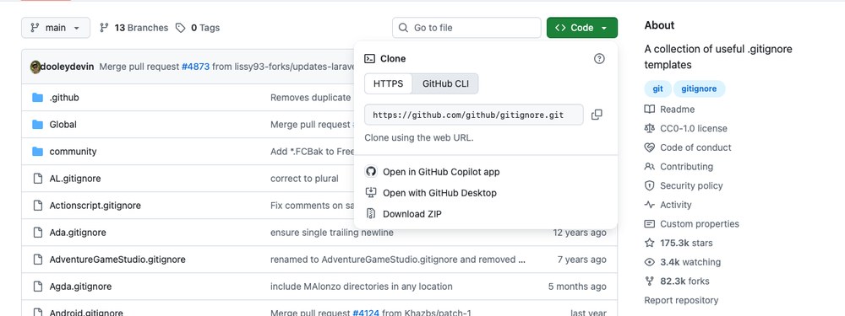Click the Download ZIP archive icon
This screenshot has height=316, width=845.
click(370, 214)
